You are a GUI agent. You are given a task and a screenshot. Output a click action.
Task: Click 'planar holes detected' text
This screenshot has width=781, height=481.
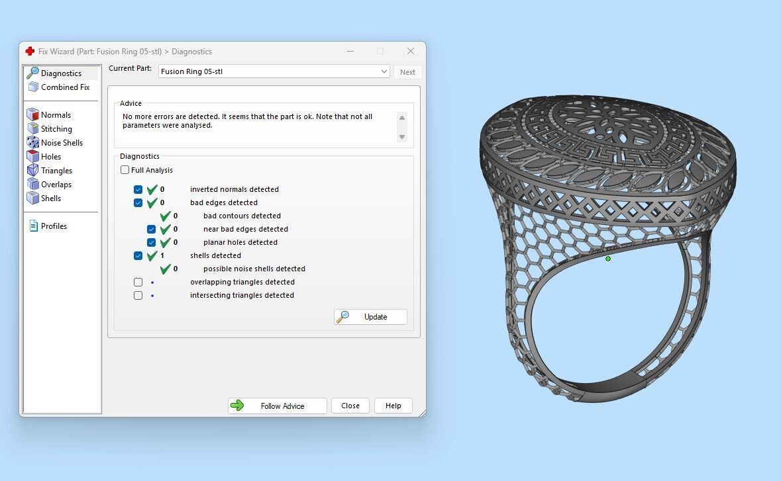[240, 243]
